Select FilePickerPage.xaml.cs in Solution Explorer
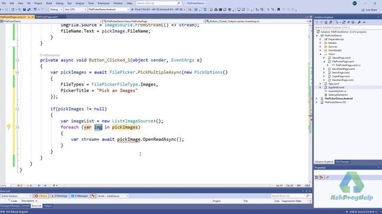Screen dimensions: 382x214 pyautogui.click(x=348, y=65)
